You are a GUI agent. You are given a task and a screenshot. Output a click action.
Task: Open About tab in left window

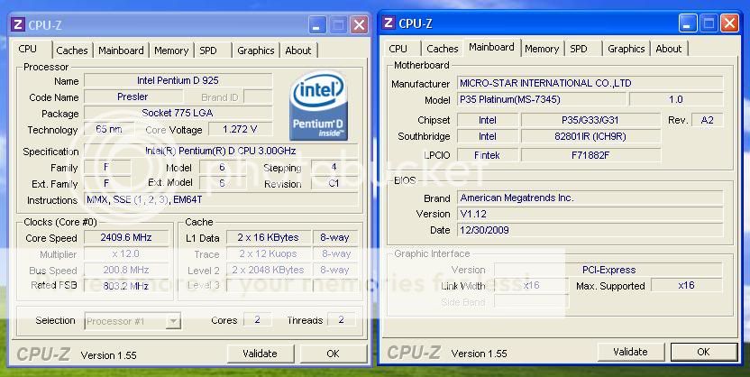point(298,51)
